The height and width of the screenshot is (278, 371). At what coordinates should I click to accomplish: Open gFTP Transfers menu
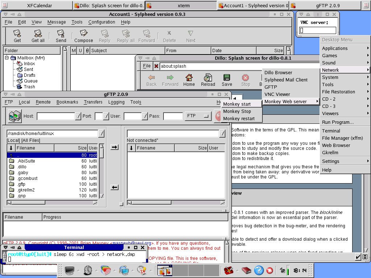click(x=93, y=102)
